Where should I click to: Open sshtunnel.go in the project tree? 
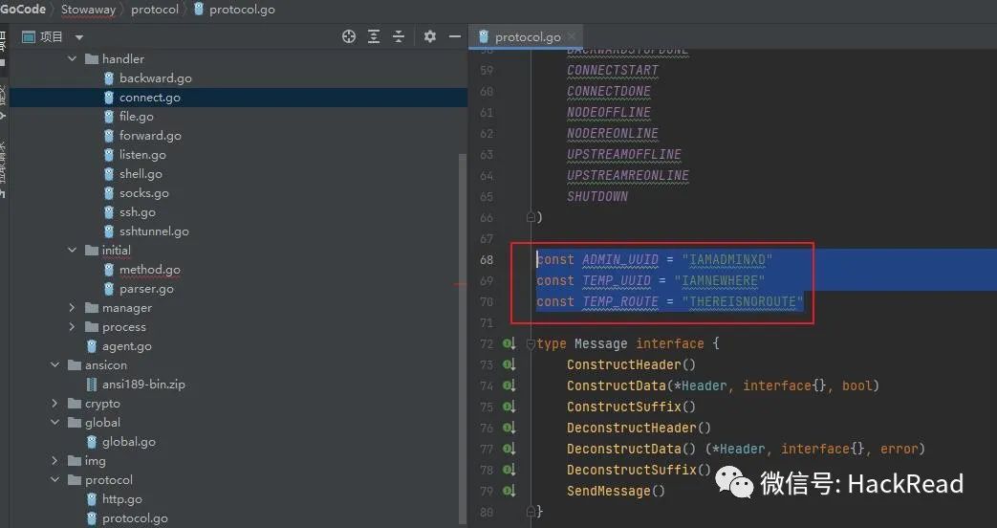153,231
